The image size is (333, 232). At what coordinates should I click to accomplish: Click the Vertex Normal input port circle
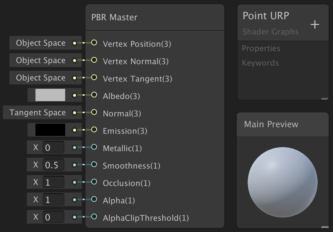[x=94, y=60]
